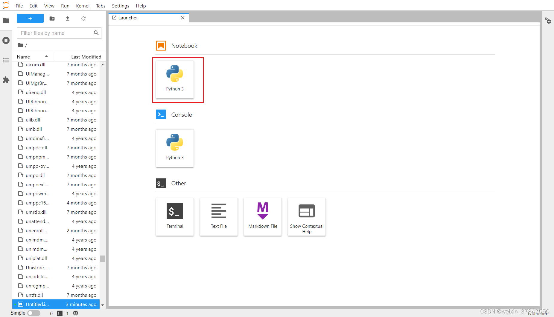Select the Untitled.i... notebook file

(x=56, y=304)
